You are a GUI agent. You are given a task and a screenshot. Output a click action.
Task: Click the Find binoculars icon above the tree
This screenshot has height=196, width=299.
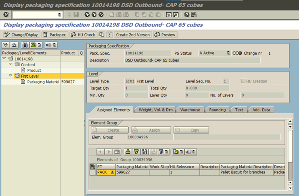pyautogui.click(x=25, y=45)
